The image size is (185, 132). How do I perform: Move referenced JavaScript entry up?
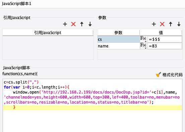tap(82, 24)
